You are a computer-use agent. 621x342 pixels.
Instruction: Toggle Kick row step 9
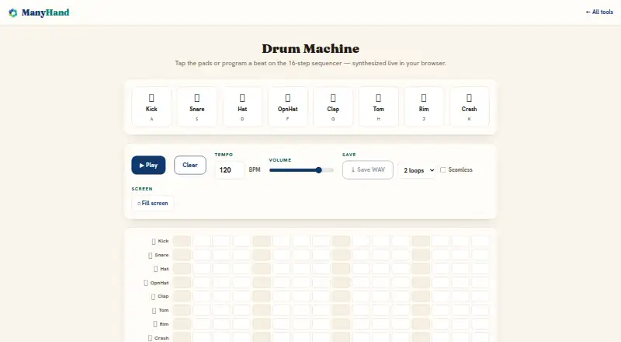[341, 241]
